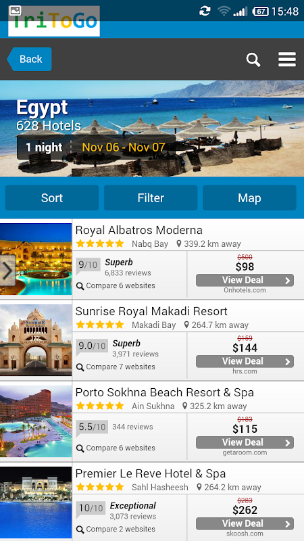The width and height of the screenshot is (304, 541).
Task: Open the hamburger menu icon
Action: click(x=287, y=60)
